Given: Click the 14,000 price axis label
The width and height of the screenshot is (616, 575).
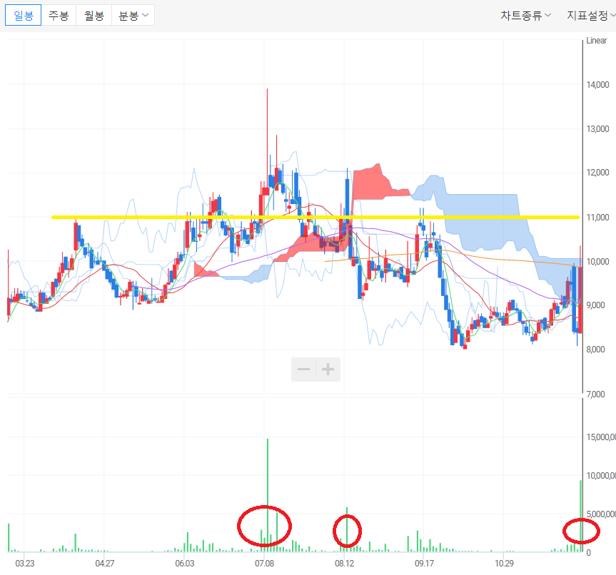Looking at the screenshot, I should point(597,84).
